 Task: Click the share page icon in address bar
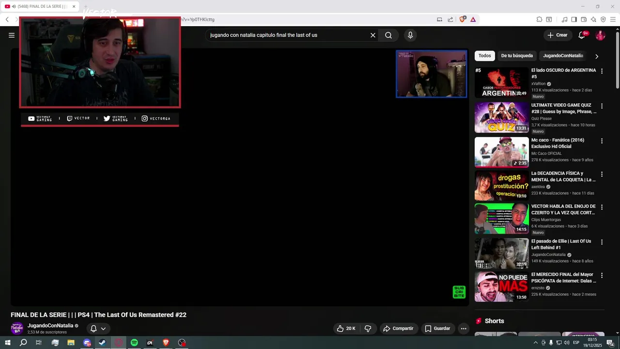tap(450, 19)
